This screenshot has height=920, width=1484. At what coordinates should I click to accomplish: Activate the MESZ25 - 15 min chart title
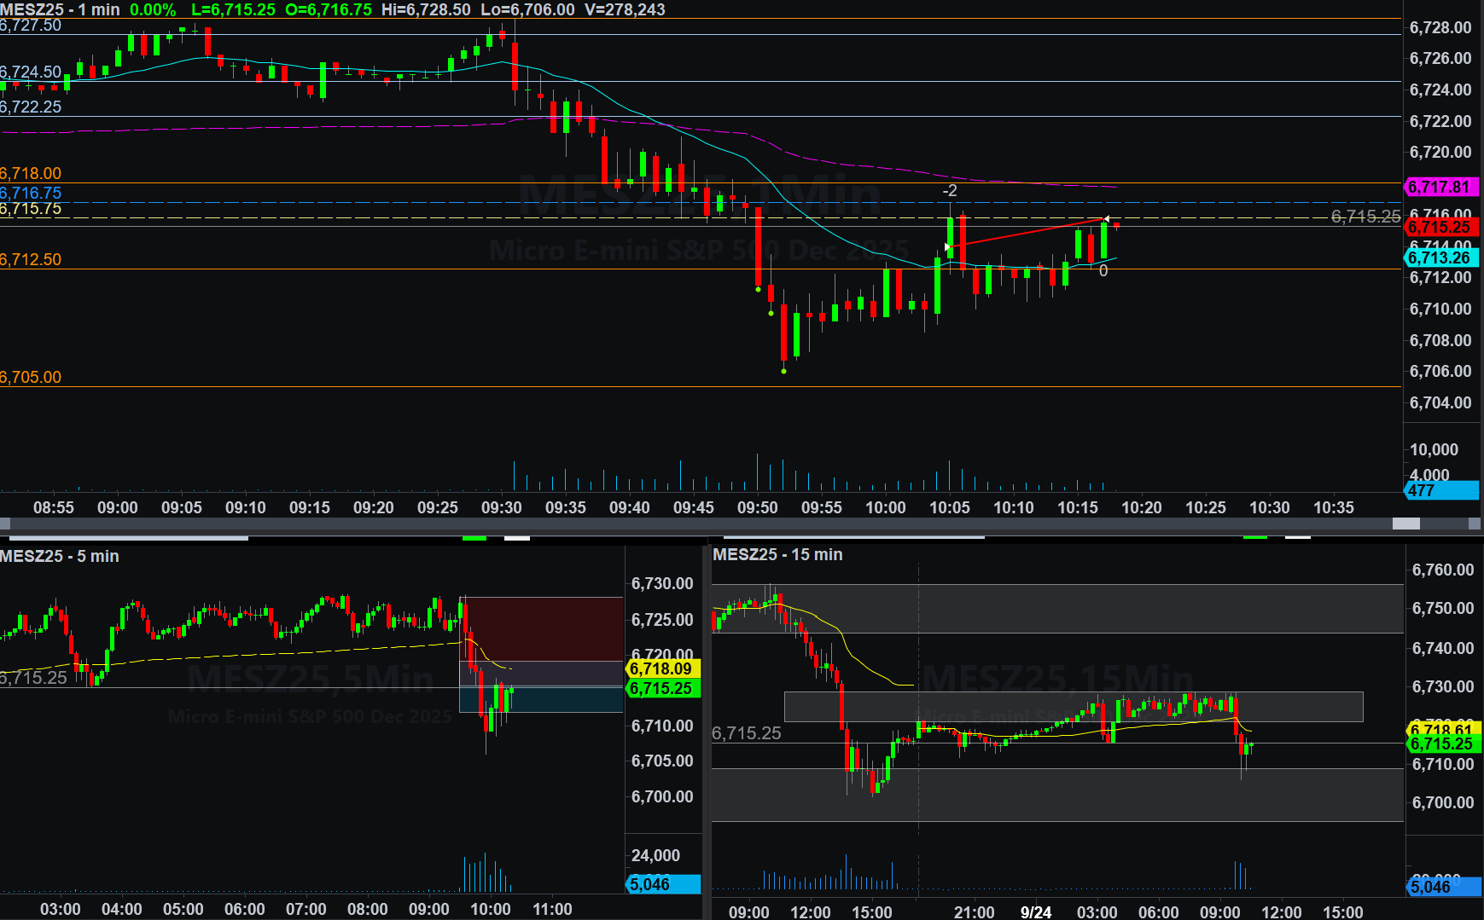click(777, 554)
